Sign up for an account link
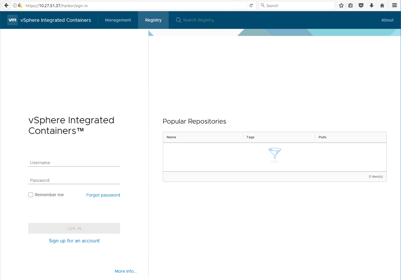The image size is (401, 280). 74,241
